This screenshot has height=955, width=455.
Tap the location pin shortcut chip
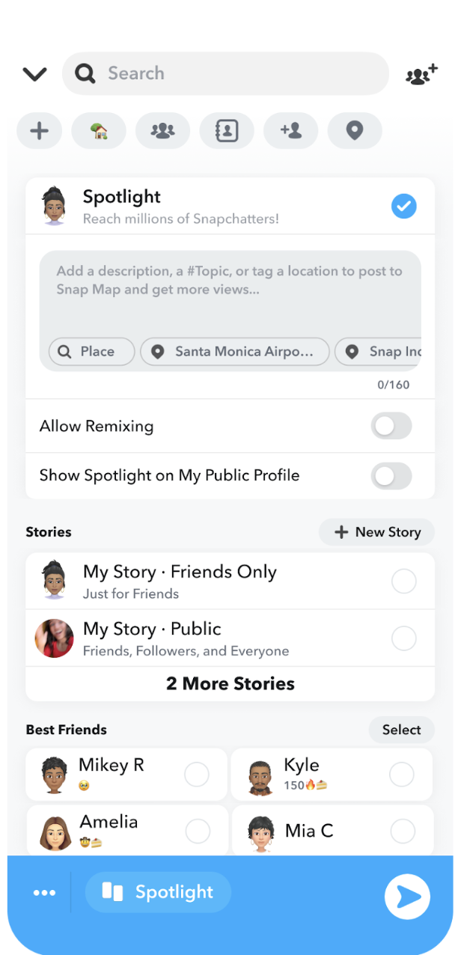point(354,131)
